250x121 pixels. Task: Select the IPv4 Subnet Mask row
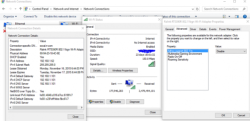click(x=46, y=65)
